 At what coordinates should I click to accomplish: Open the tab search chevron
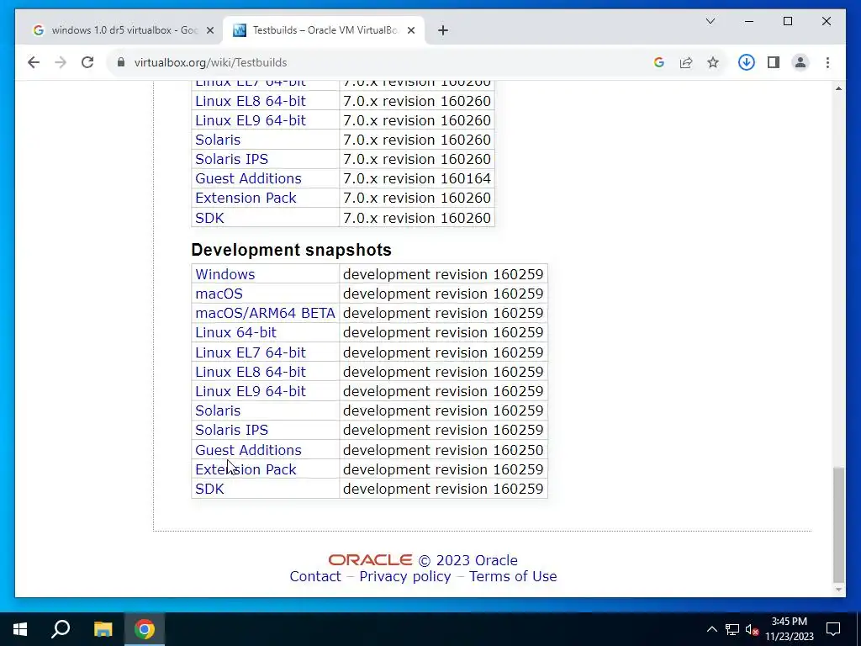(x=710, y=21)
